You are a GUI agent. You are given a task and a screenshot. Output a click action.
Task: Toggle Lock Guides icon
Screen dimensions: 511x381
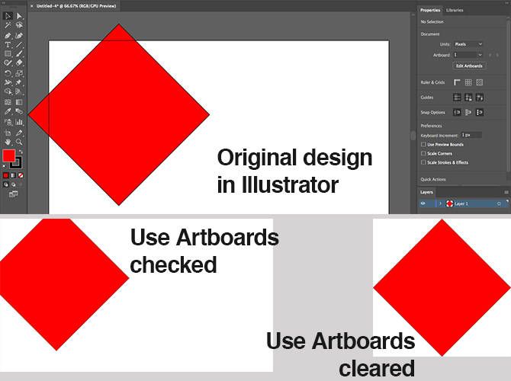click(x=468, y=97)
